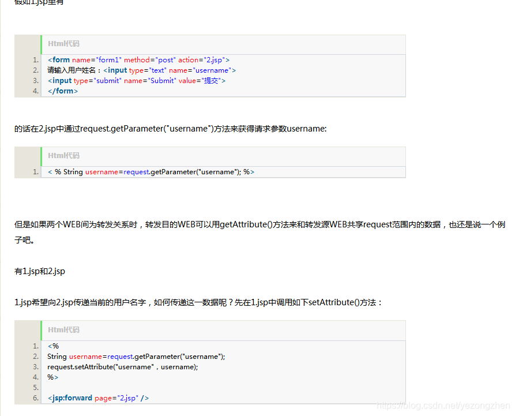Viewport: 515px width, 416px height.
Task: Click the closing '</form>' code line
Action: pyautogui.click(x=63, y=91)
